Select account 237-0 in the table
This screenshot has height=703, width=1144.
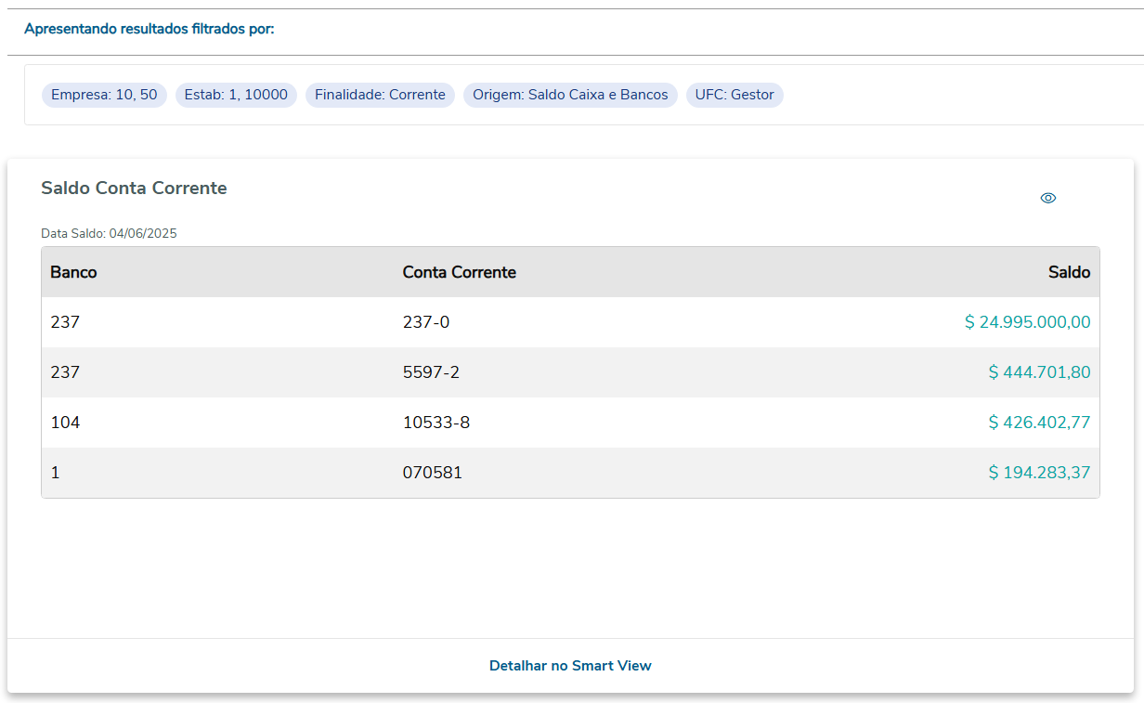[x=425, y=322]
